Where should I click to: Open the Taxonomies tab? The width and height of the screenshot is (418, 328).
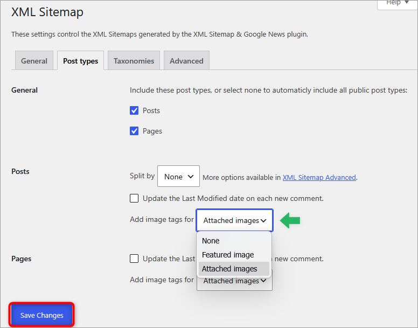(134, 60)
